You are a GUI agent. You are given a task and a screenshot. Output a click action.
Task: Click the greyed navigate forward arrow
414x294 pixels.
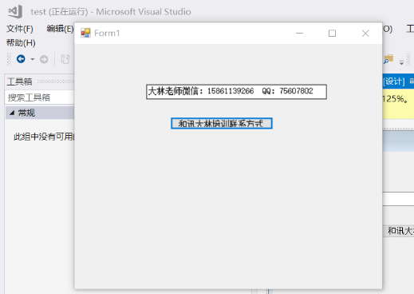(44, 59)
